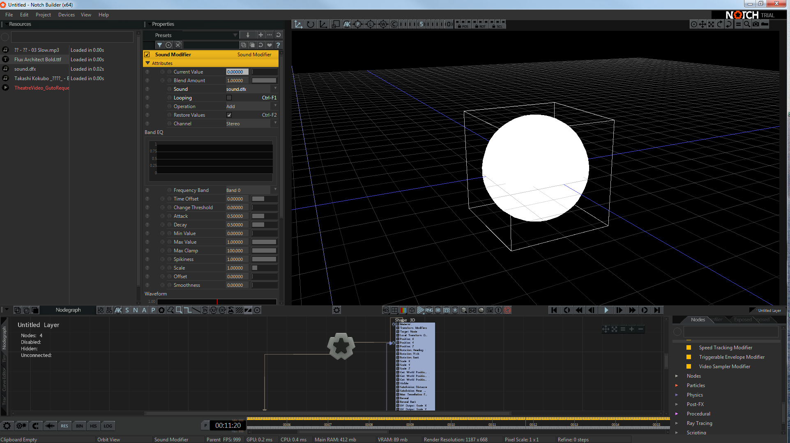Viewport: 790px width, 443px height.
Task: Expand the Procedural node category
Action: [677, 414]
